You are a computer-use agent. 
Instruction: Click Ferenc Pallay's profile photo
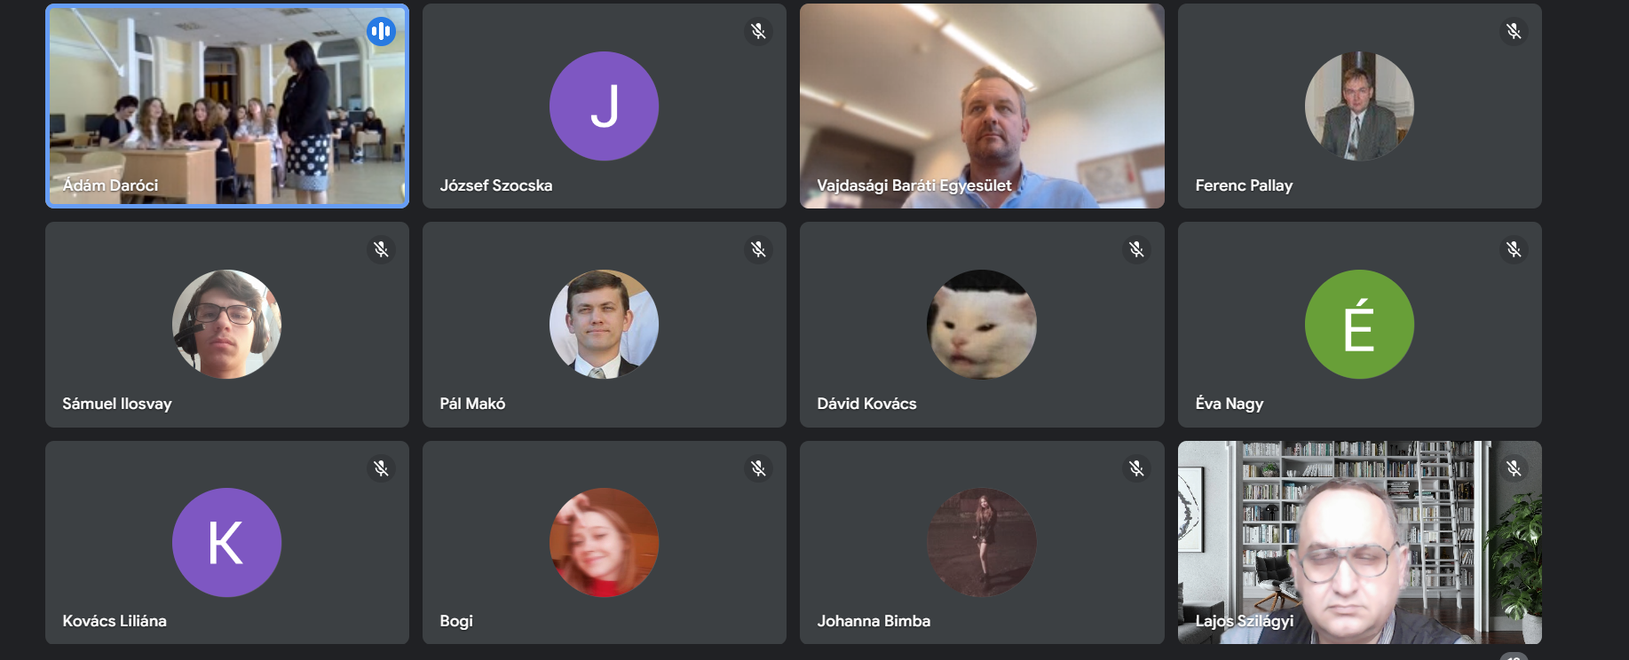click(x=1359, y=106)
